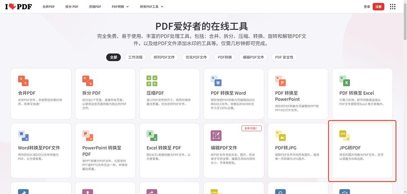
Task: Open the nine-dot apps grid icon
Action: click(393, 7)
